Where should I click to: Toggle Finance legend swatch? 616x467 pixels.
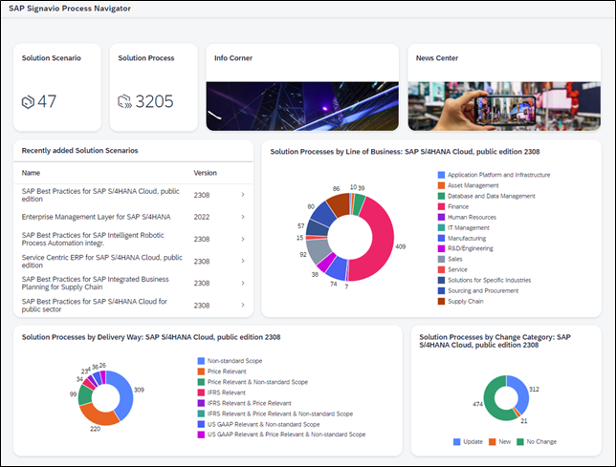coord(441,206)
